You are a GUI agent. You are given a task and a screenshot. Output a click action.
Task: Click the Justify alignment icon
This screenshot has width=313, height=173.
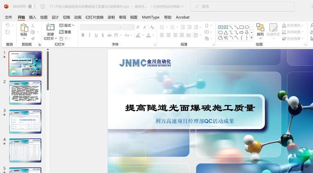pyautogui.click(x=182, y=35)
